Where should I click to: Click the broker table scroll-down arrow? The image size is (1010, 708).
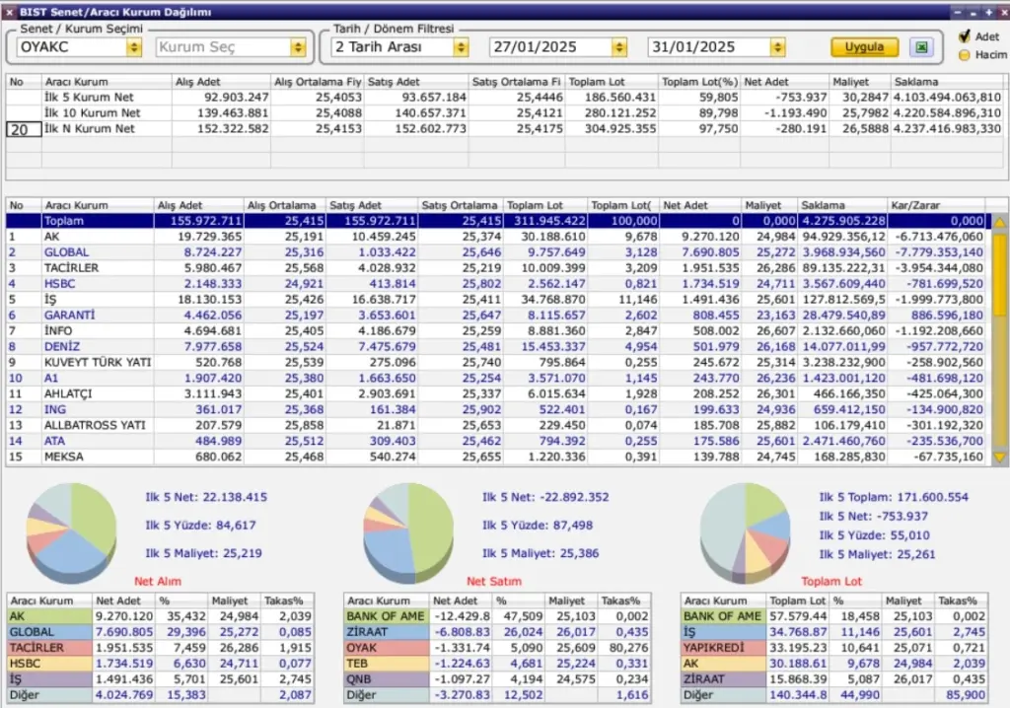point(1000,457)
